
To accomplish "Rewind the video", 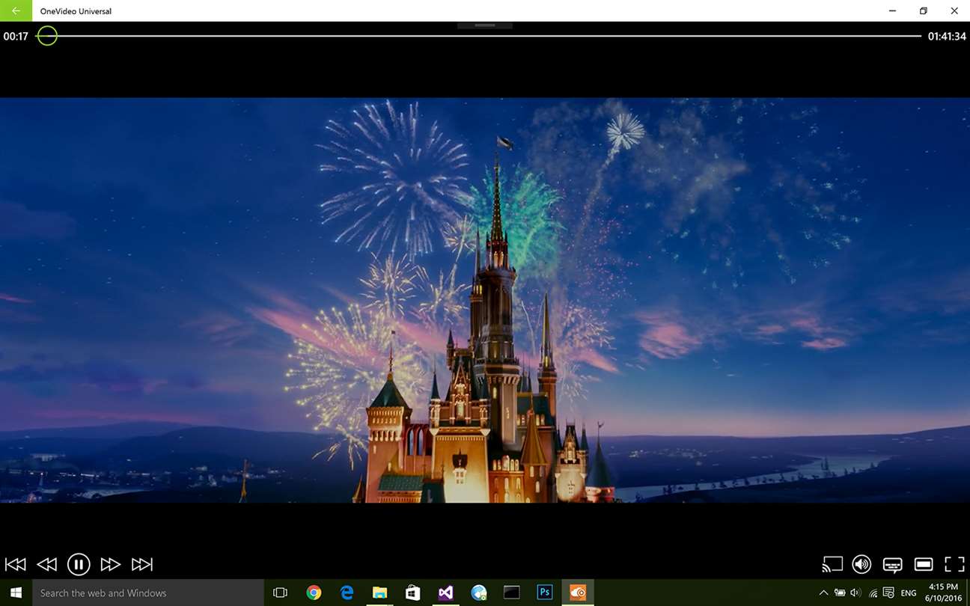I will pos(46,564).
